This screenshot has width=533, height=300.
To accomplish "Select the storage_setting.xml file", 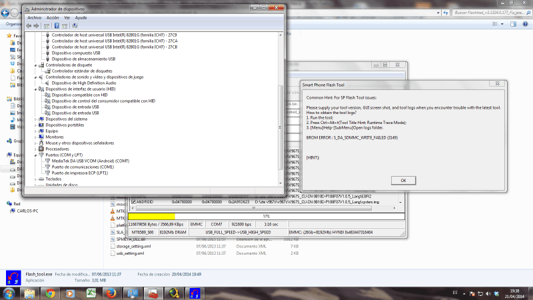I will (133, 246).
